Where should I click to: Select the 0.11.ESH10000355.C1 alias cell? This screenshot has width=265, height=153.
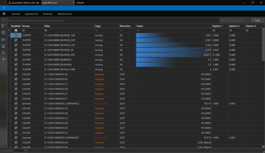click(69, 84)
